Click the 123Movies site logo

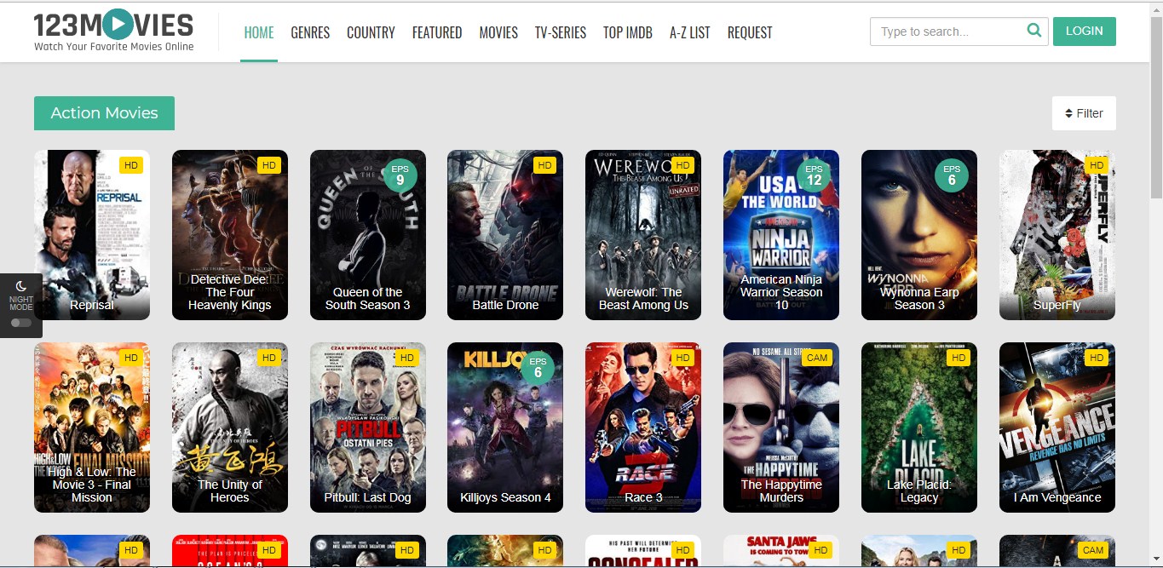[113, 32]
